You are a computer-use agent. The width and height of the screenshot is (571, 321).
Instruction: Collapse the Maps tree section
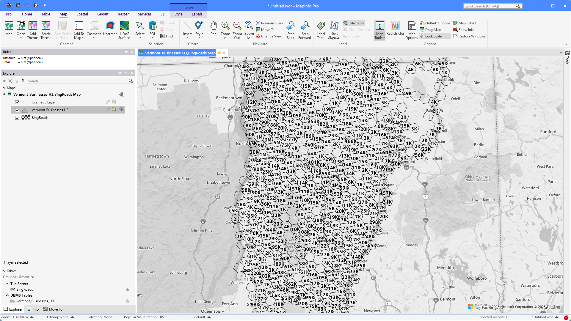pos(4,88)
